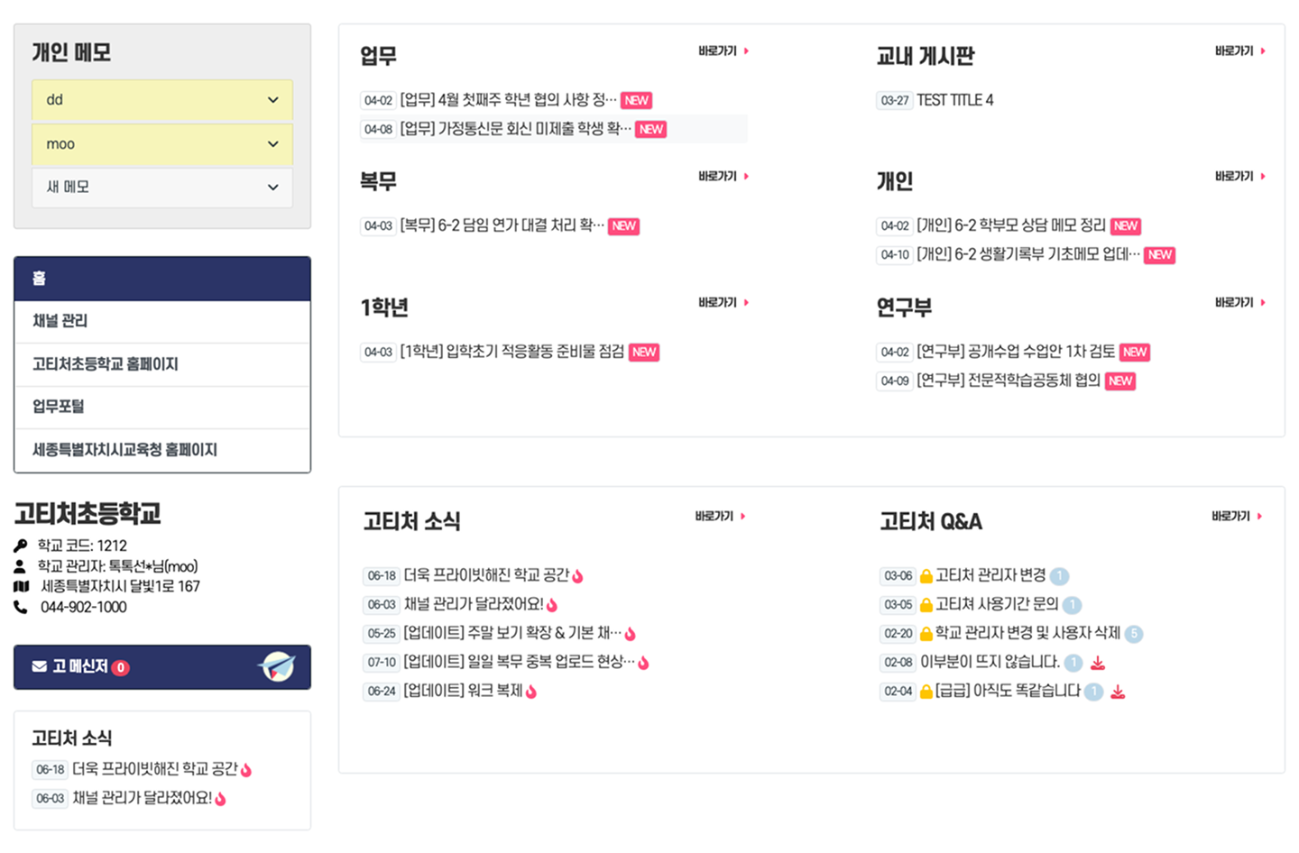
Task: Click download icon on [급급] 아직도 똑같습니다 post
Action: (x=1118, y=692)
